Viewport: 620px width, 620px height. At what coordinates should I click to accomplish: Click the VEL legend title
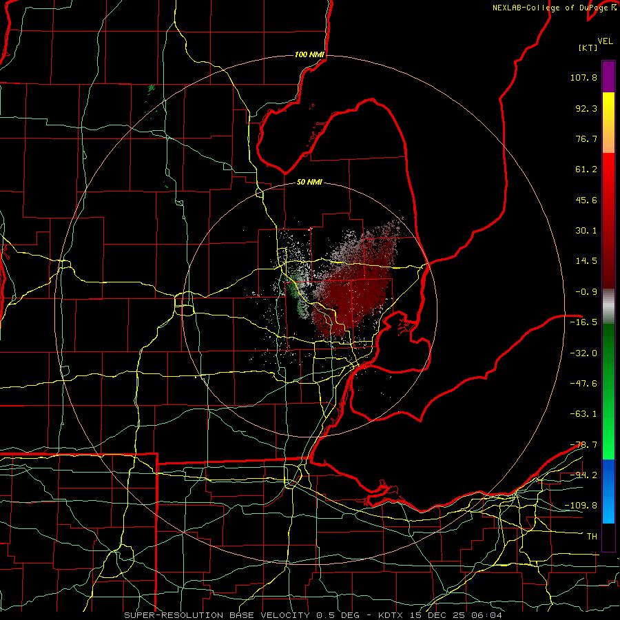(606, 41)
